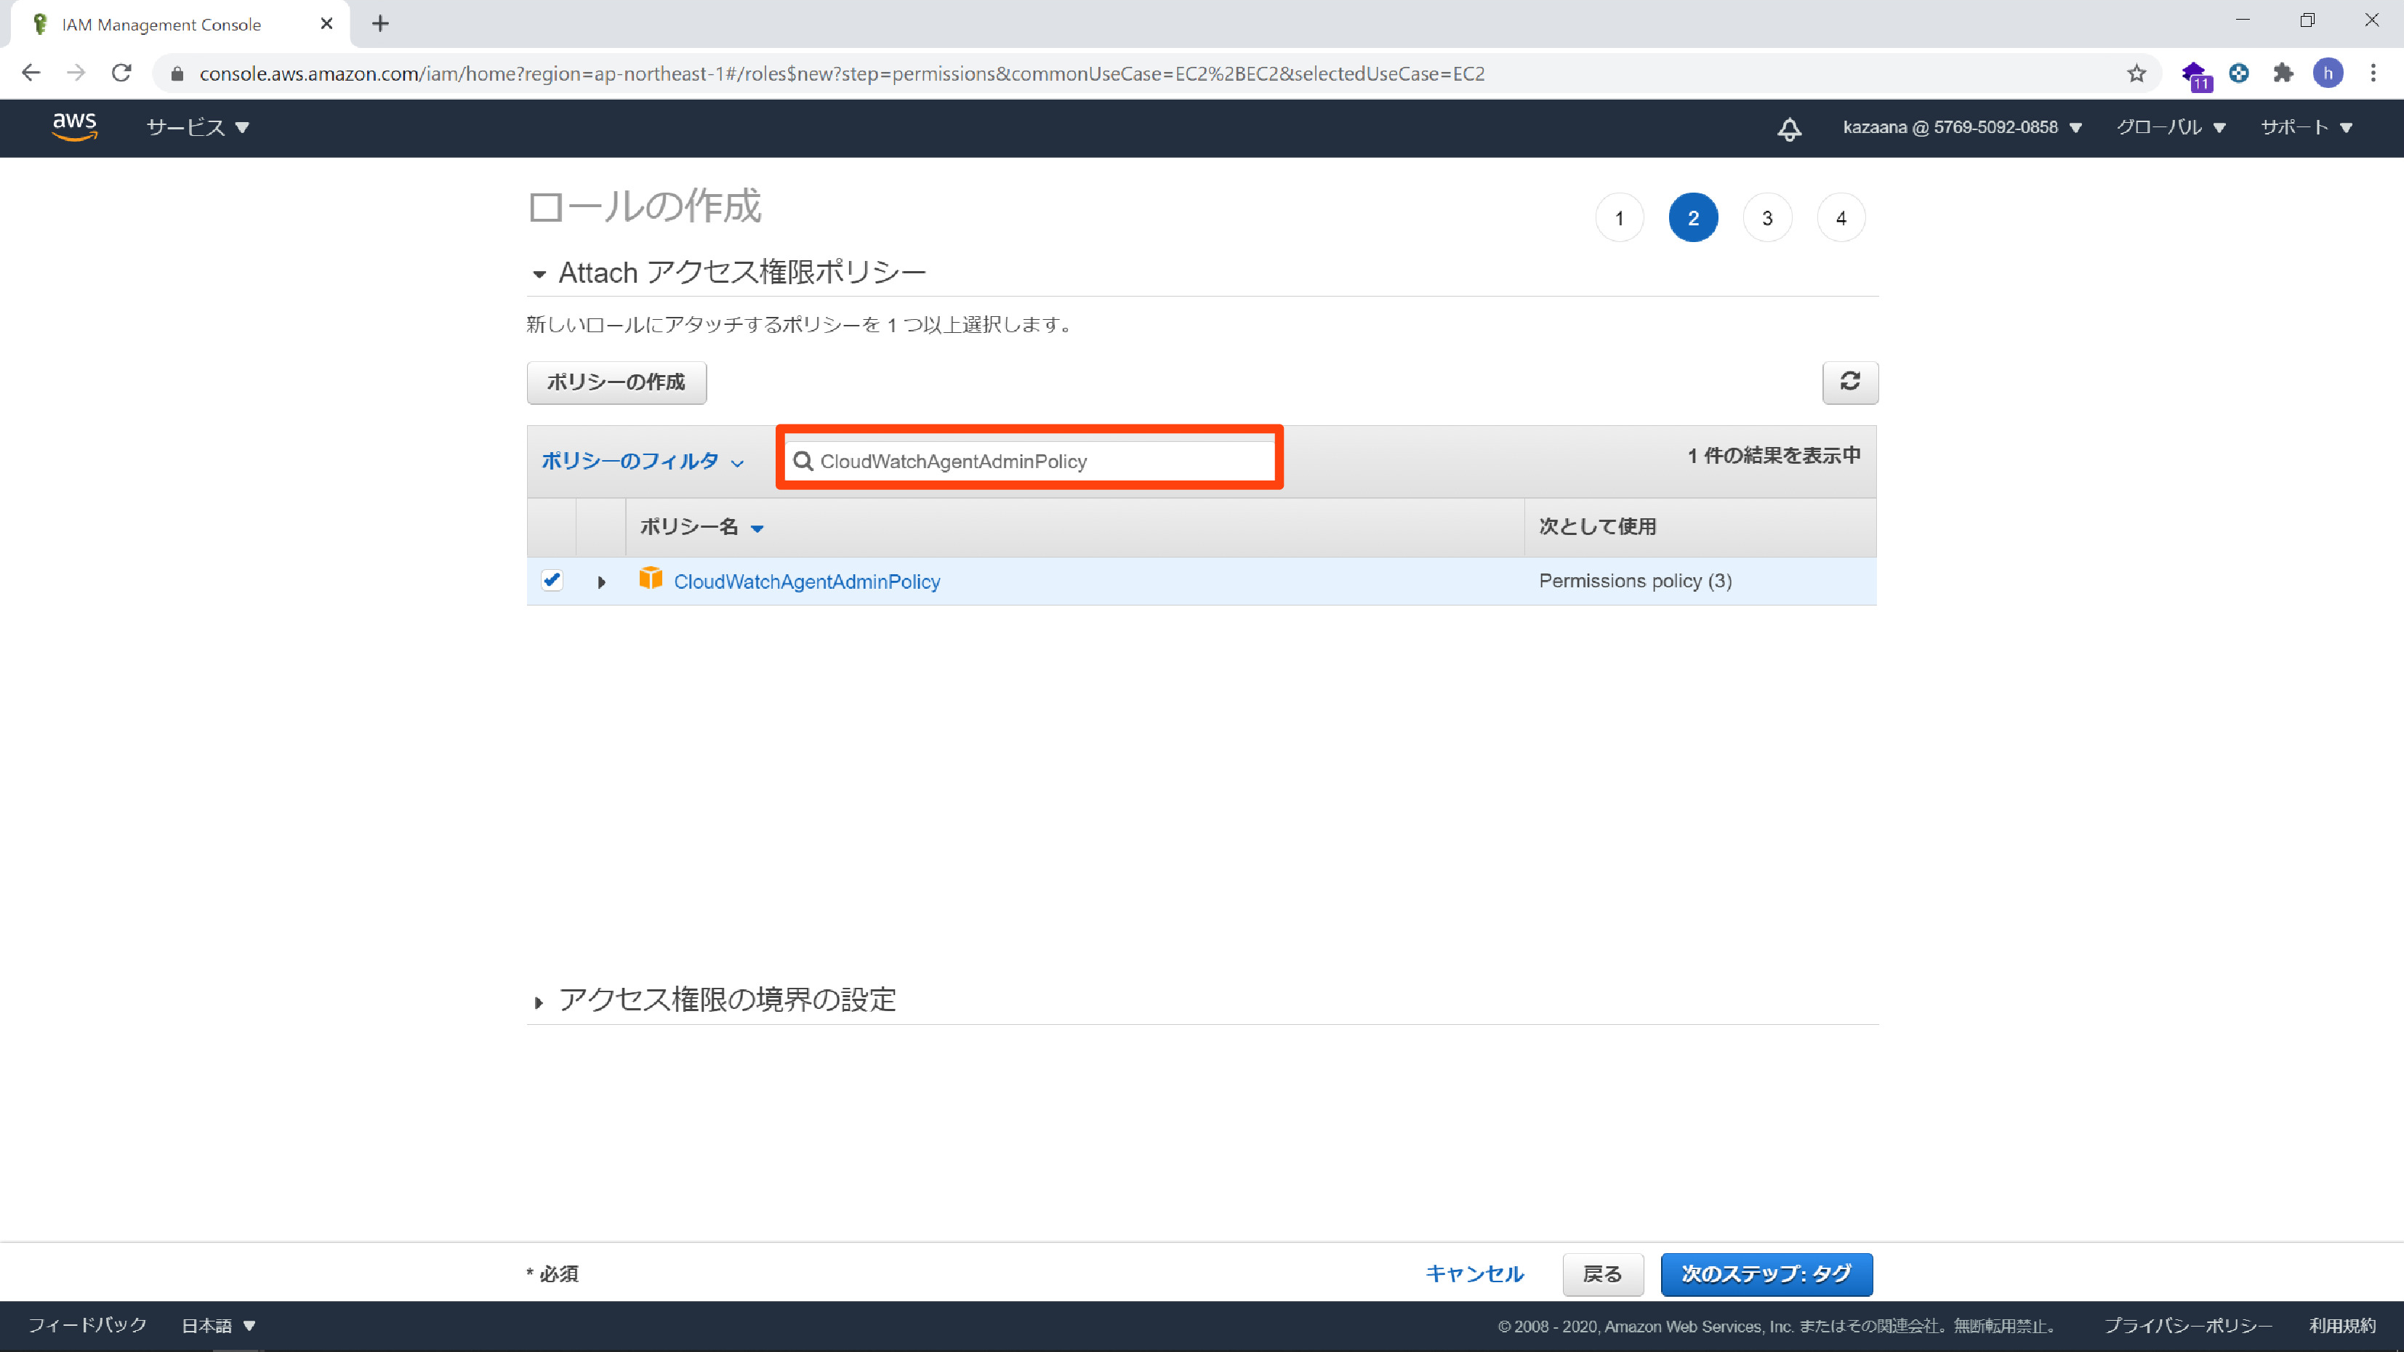
Task: Jump to wizard step 4
Action: tap(1841, 217)
